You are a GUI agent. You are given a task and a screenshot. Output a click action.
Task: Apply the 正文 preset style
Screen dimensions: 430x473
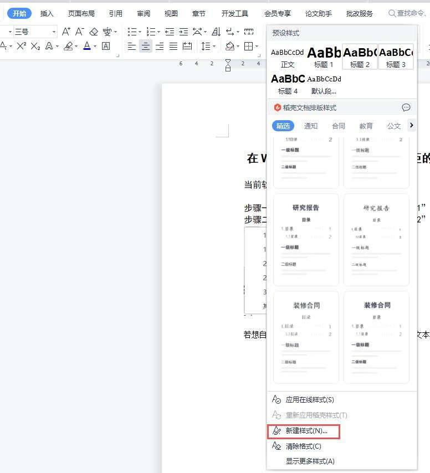tap(287, 58)
